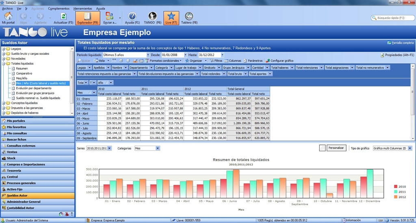Expand Conceptos liquidados folder
416x223 pixels.
click(4, 103)
